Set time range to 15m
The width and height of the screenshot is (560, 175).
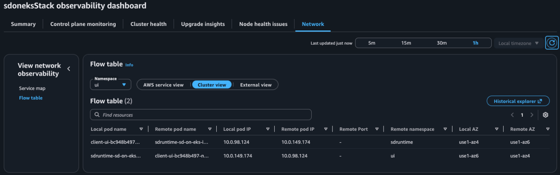[406, 43]
